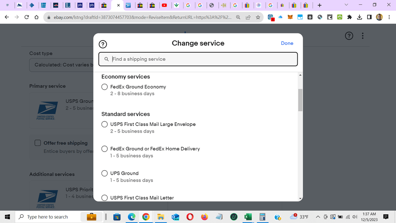This screenshot has height=223, width=396.
Task: Open the Extensions puzzle piece menu
Action: (x=350, y=17)
